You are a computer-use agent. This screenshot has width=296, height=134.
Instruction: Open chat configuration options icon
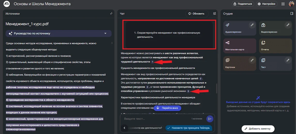[214, 14]
